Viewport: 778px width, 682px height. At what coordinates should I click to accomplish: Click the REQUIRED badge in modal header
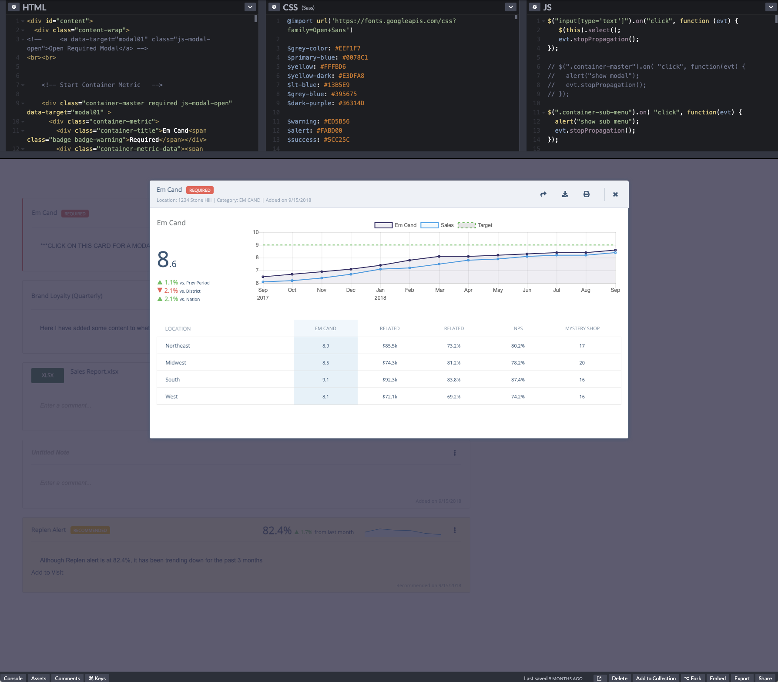(x=200, y=190)
